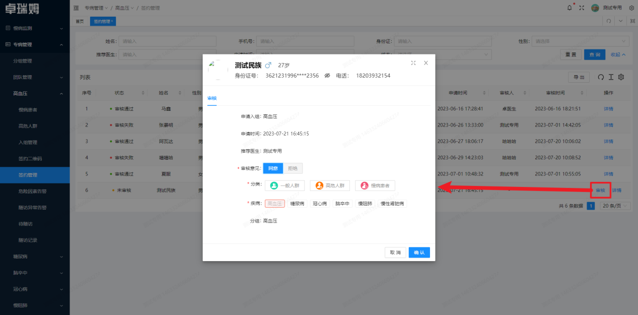
Task: Expand 慢阻肺 sidebar menu
Action: [x=35, y=305]
